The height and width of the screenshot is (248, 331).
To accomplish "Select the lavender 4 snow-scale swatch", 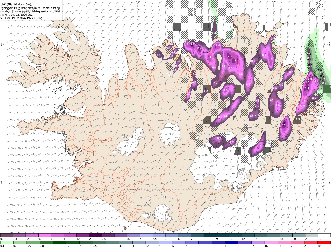I will pos(146,235).
